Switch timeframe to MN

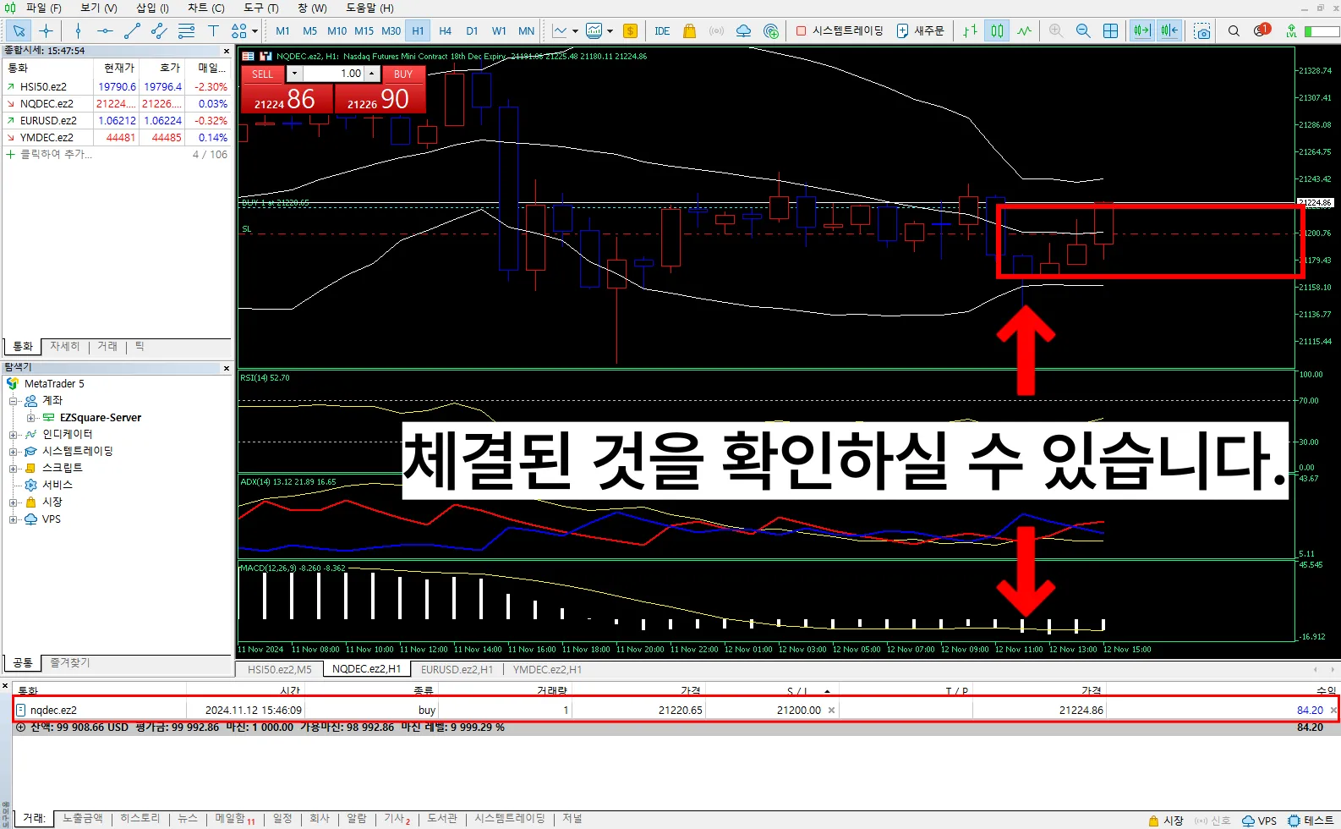pyautogui.click(x=526, y=30)
